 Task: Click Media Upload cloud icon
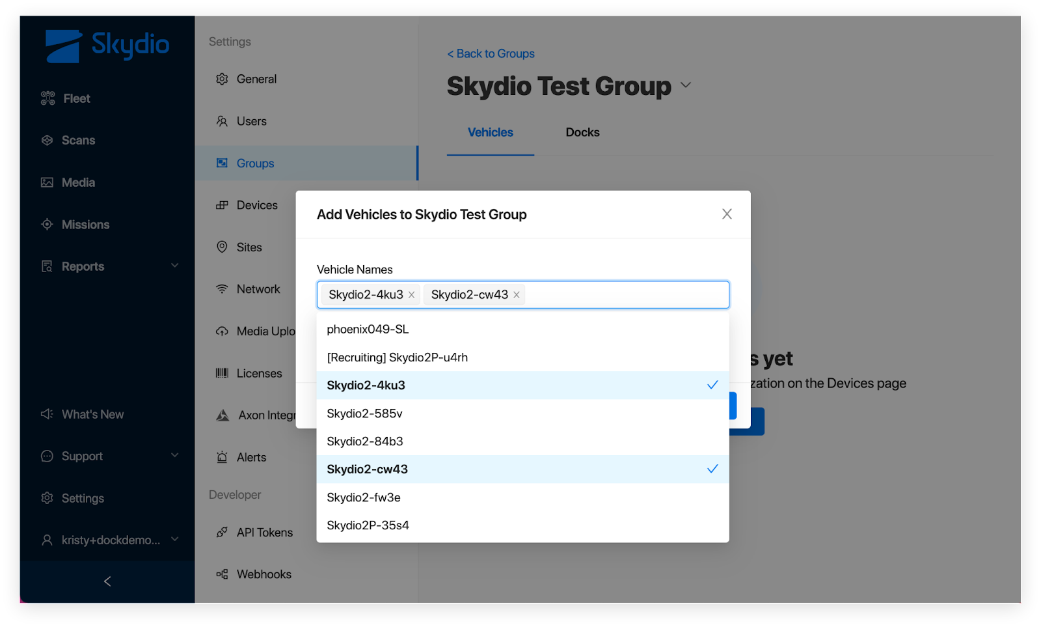point(222,331)
